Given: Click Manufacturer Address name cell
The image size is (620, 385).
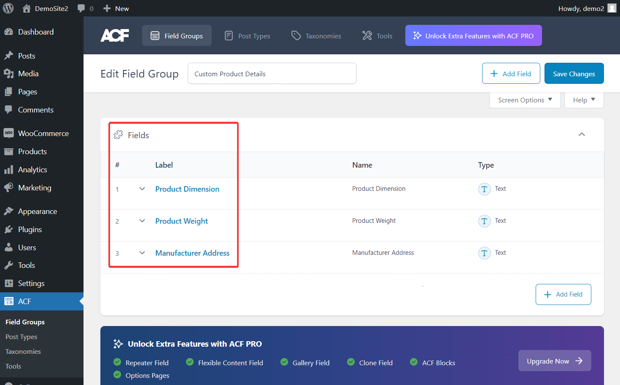Looking at the screenshot, I should point(383,253).
